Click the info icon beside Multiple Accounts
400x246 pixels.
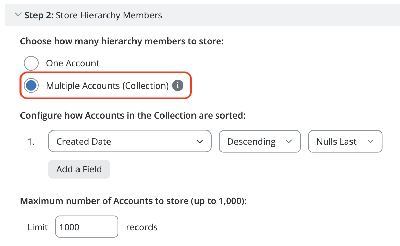[177, 86]
